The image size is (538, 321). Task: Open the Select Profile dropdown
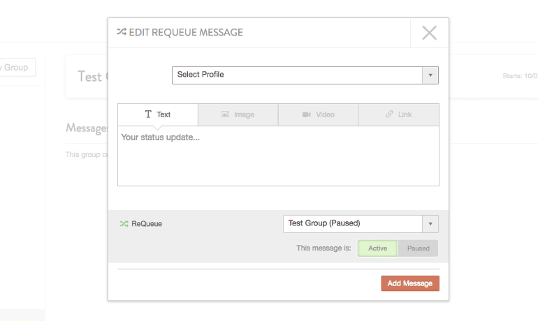pos(297,75)
